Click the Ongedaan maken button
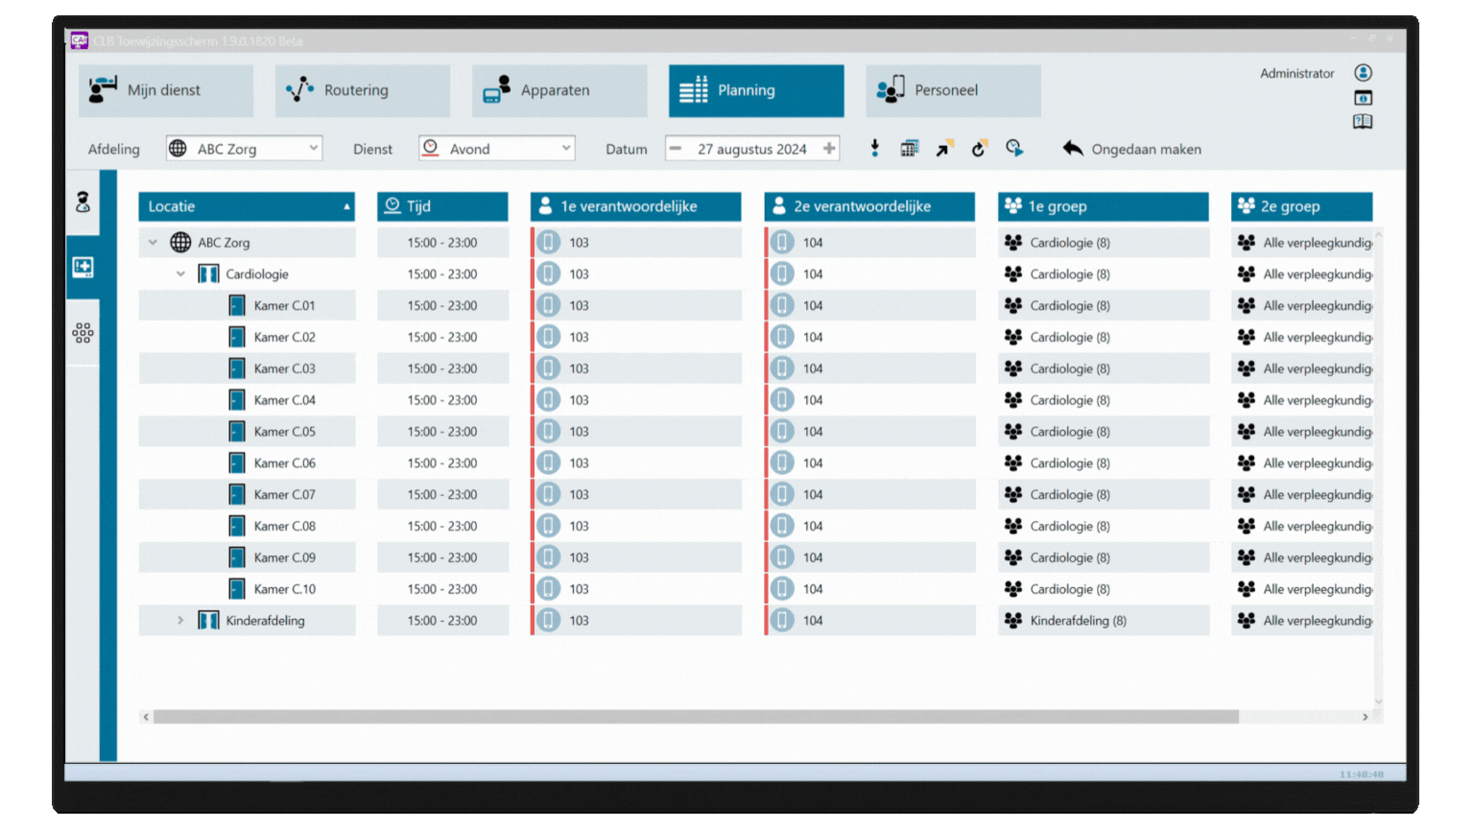Screen dimensions: 1474x829 [x=1132, y=149]
